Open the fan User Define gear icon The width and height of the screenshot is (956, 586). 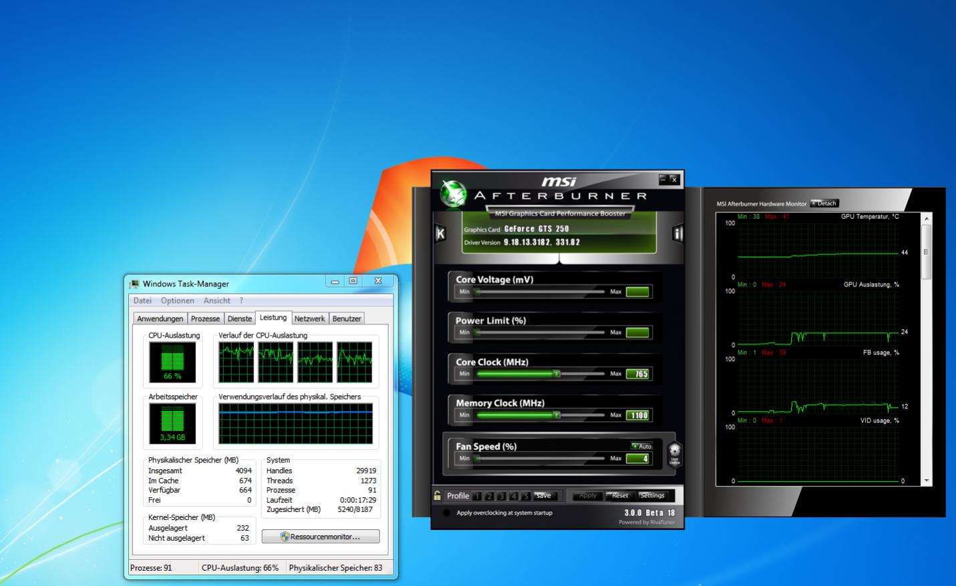click(x=674, y=453)
